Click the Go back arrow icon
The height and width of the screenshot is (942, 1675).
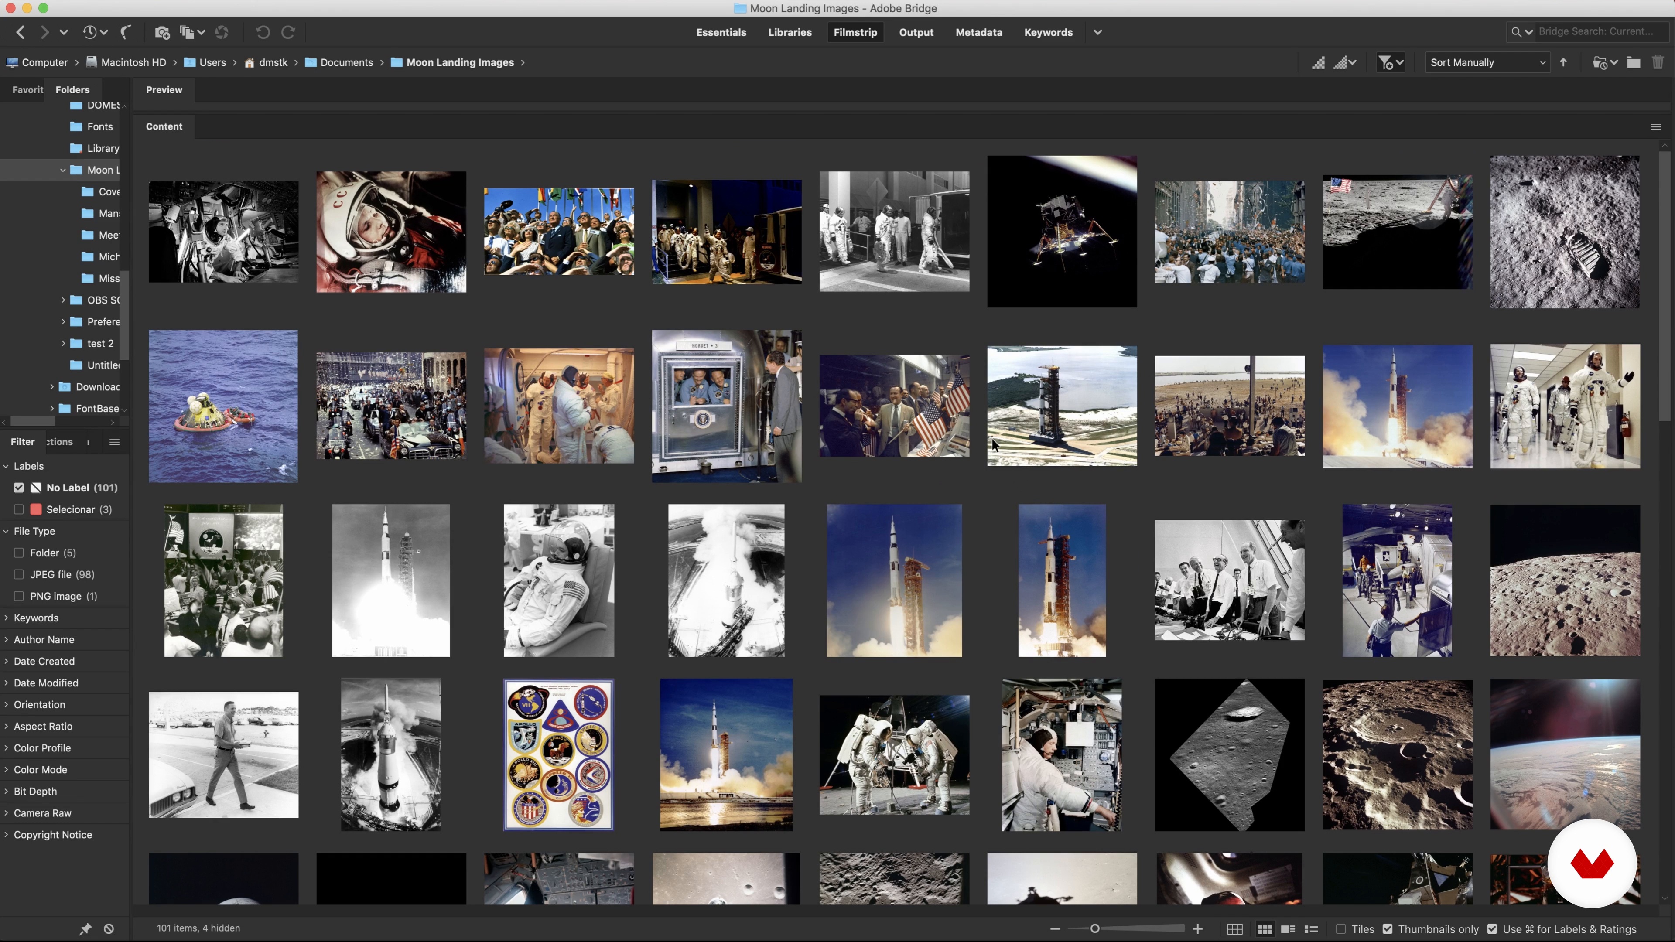tap(21, 32)
